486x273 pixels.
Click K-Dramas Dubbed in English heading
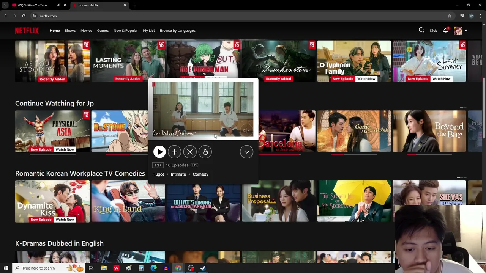tap(59, 243)
